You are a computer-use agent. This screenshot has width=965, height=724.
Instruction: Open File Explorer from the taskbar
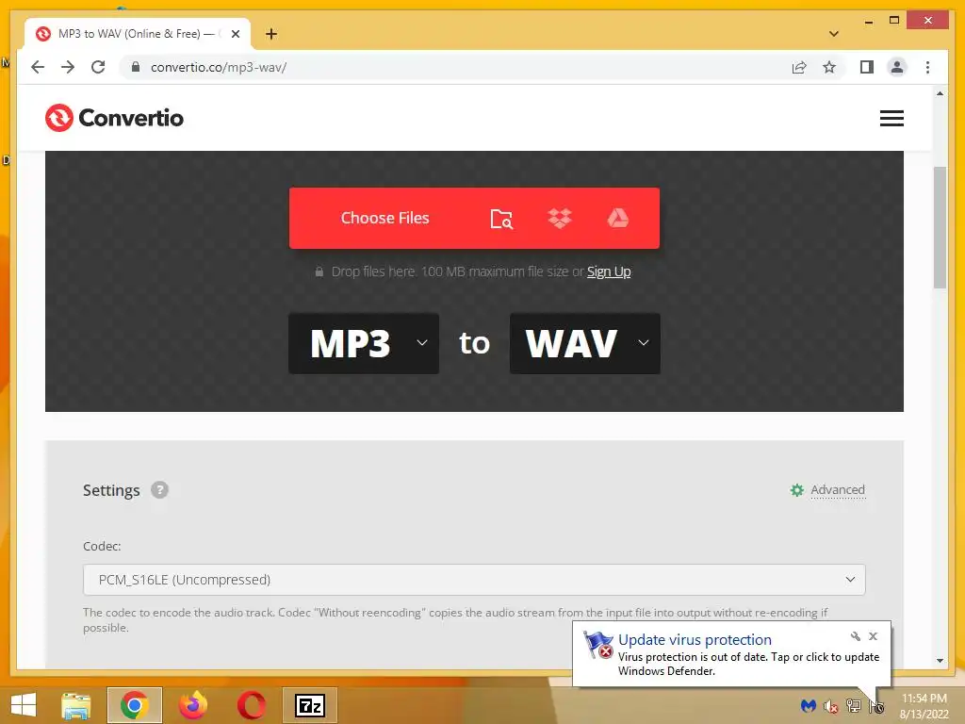[75, 705]
